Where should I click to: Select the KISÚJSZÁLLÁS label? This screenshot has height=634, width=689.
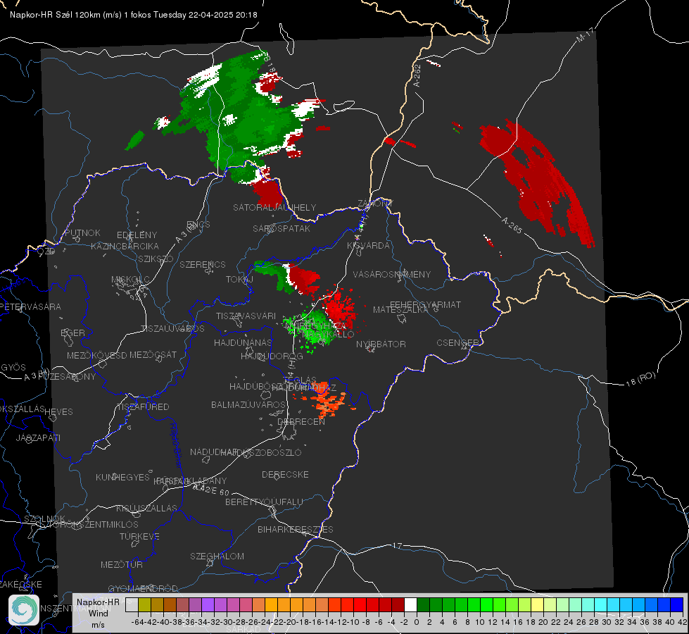(146, 508)
